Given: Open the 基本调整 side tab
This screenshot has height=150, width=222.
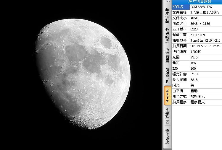Looking at the screenshot, I should point(167,15).
